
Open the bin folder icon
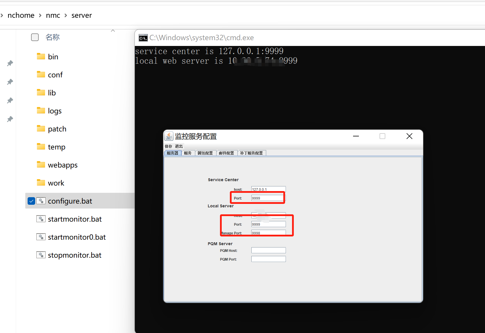coord(41,56)
